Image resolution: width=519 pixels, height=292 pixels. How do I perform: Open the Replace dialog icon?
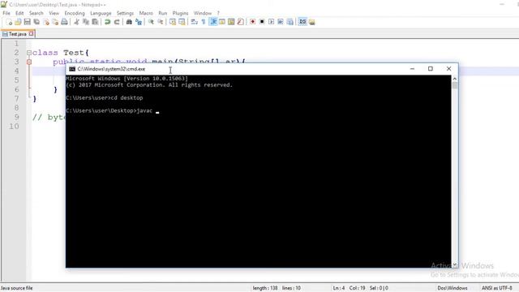pyautogui.click(x=139, y=22)
